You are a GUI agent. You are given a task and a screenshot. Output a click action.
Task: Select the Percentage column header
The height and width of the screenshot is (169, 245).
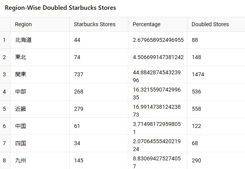(x=158, y=24)
